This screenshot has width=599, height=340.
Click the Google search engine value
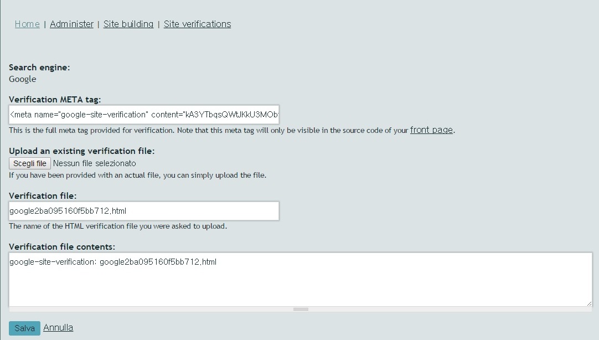coord(23,79)
